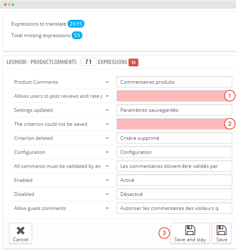The image size is (236, 252).
Task: Click the red 16 missing expressions badge
Action: point(133,62)
